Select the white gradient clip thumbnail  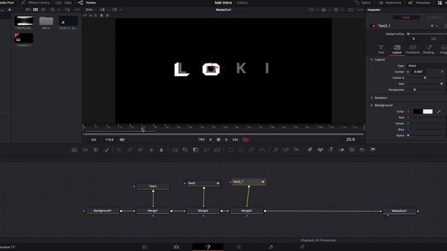pyautogui.click(x=24, y=21)
